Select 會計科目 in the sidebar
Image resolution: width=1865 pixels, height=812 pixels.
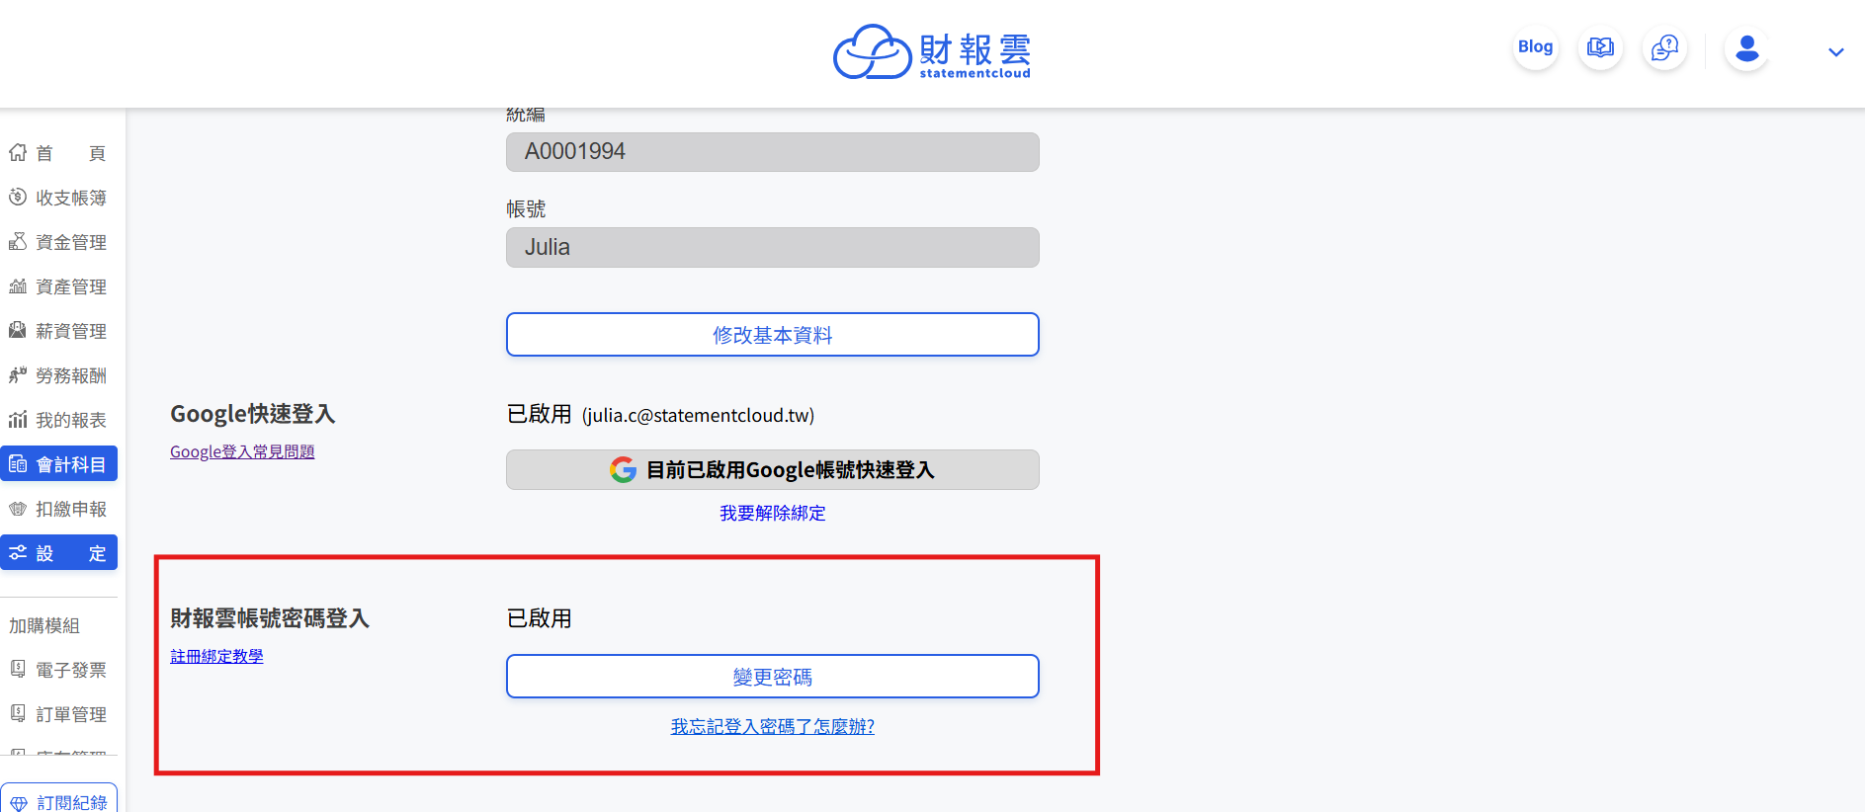[x=58, y=464]
